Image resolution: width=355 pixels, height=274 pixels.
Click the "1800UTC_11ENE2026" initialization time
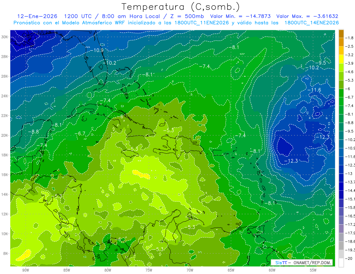[202, 23]
